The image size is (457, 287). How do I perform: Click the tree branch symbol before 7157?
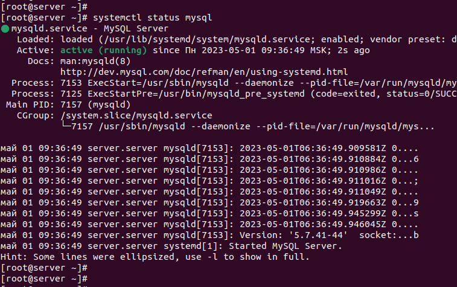tap(66, 125)
